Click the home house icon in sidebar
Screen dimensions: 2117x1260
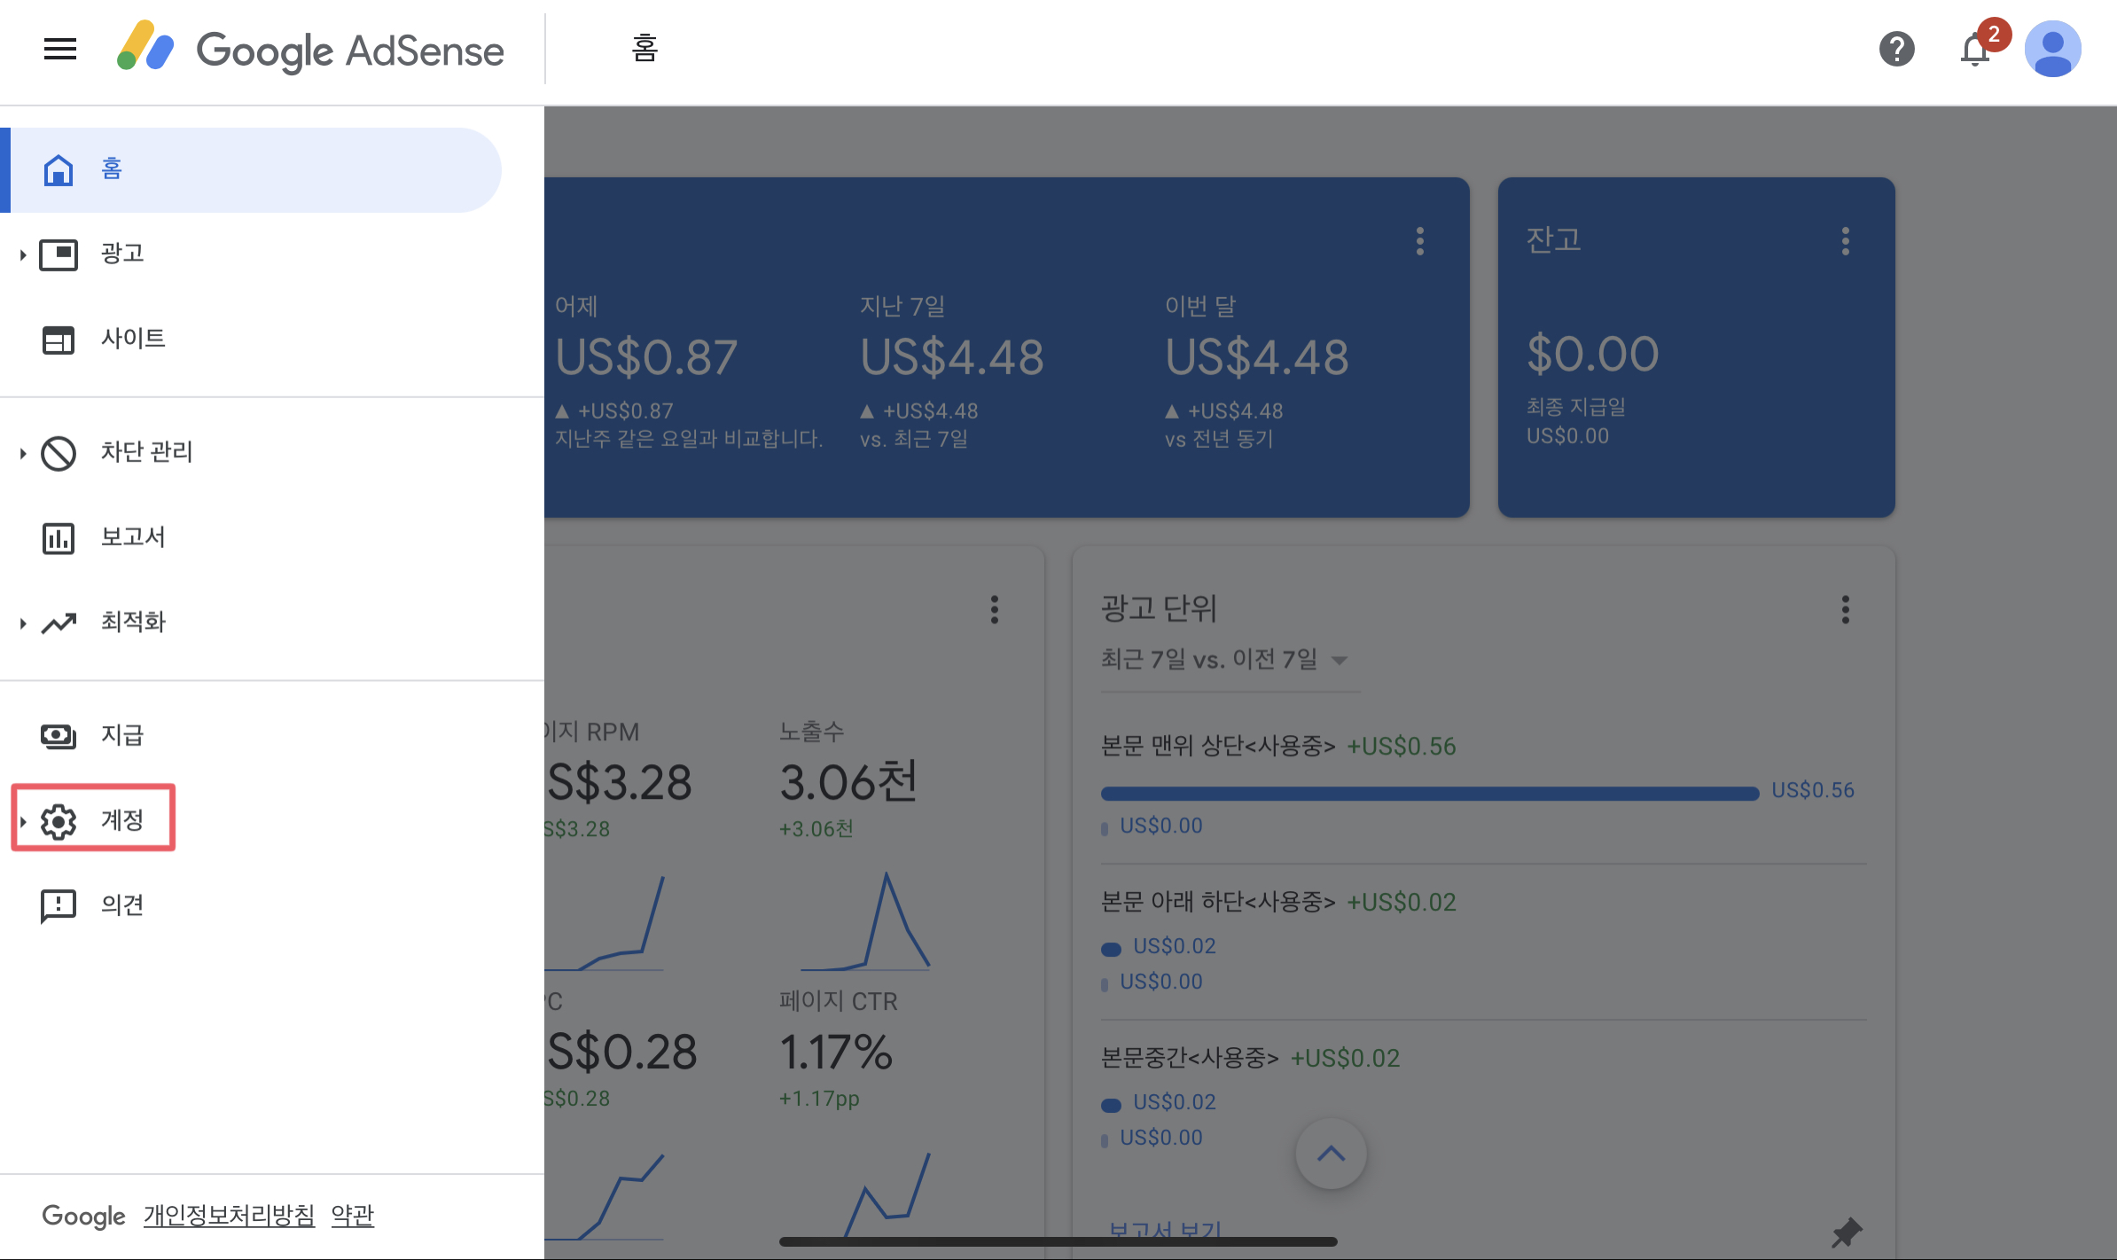59,169
